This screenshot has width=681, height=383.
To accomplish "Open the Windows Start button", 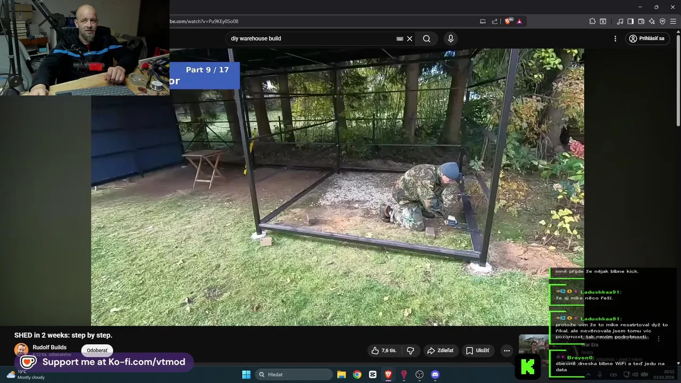I will tap(246, 374).
